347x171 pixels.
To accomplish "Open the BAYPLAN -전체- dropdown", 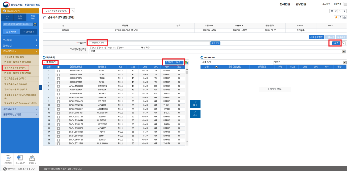I will point(310,62).
